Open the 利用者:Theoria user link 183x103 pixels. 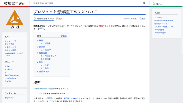point(70,99)
